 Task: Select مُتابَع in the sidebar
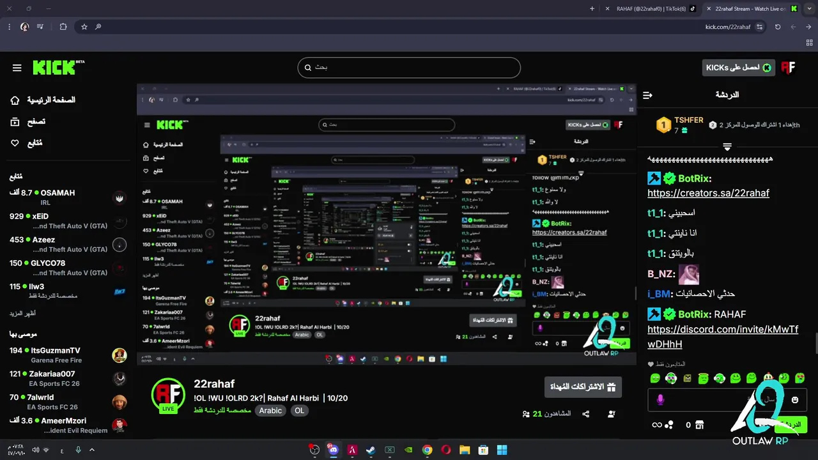click(x=35, y=142)
